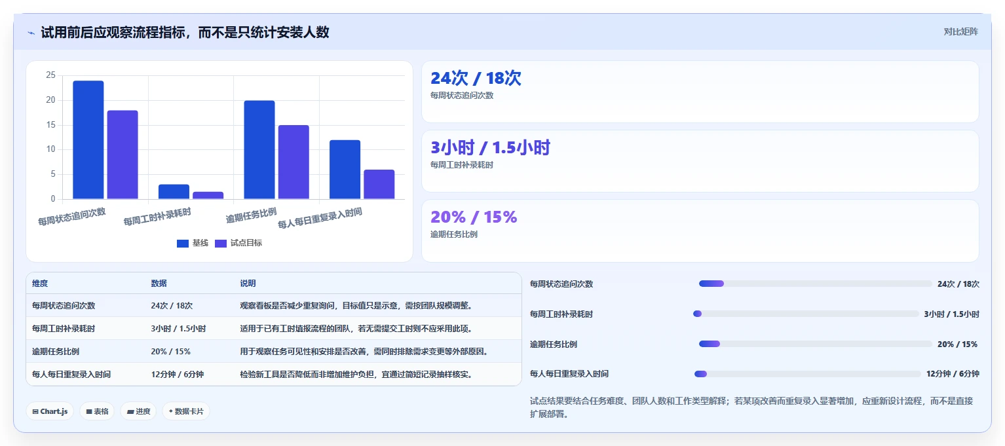Screen dimensions: 1005x446
Task: Click the 试点目标 bar for 每人每日重复录入时间
Action: pos(379,184)
